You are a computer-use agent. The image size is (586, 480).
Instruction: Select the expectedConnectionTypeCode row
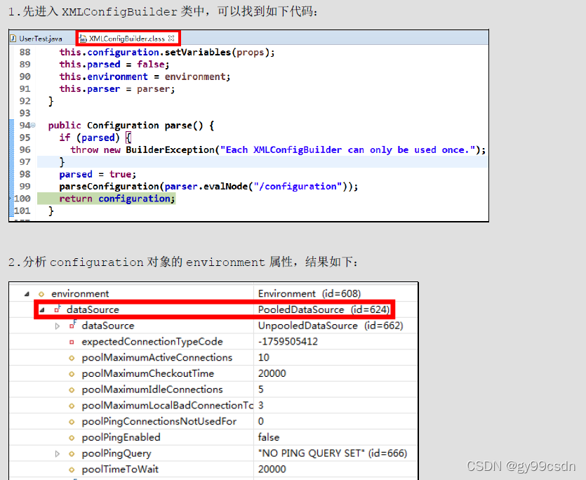click(x=213, y=342)
